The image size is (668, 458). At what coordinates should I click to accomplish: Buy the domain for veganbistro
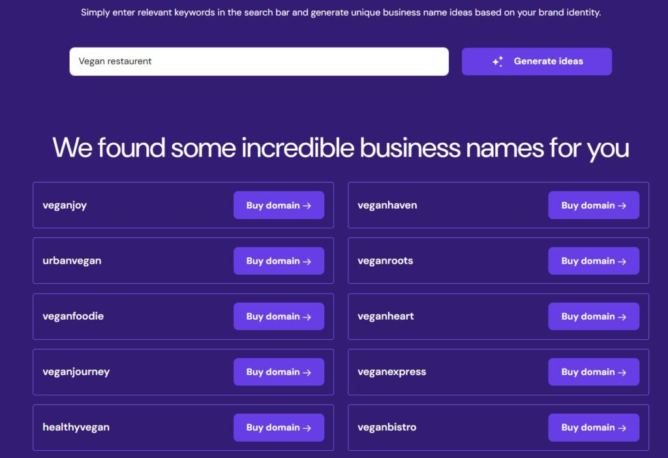coord(594,427)
